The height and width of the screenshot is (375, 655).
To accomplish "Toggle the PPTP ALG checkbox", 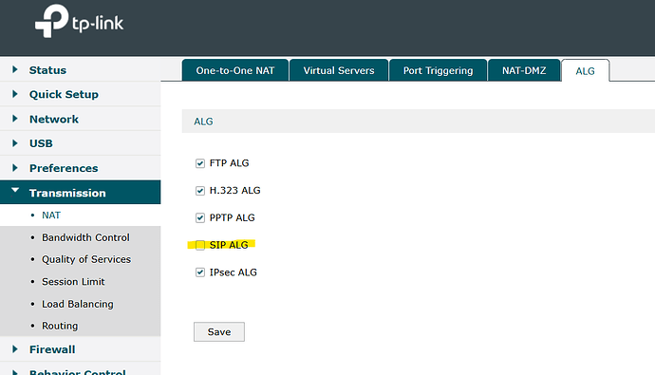I will pos(200,218).
